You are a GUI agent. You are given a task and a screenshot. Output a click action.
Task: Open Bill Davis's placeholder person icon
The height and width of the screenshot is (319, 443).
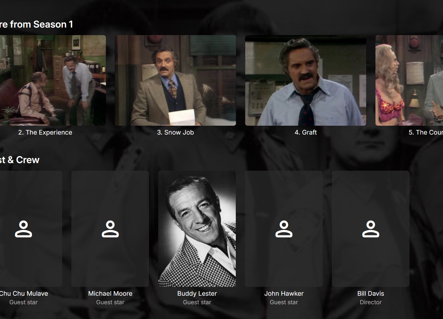coord(371,229)
